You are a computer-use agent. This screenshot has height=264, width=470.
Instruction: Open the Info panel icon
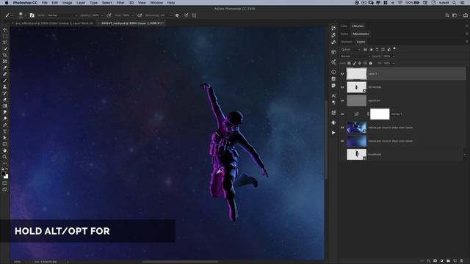333,72
